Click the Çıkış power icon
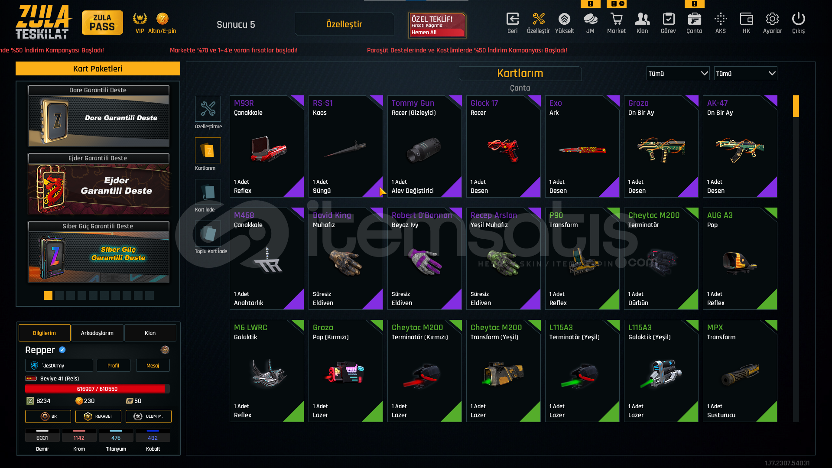832x468 pixels. (798, 19)
